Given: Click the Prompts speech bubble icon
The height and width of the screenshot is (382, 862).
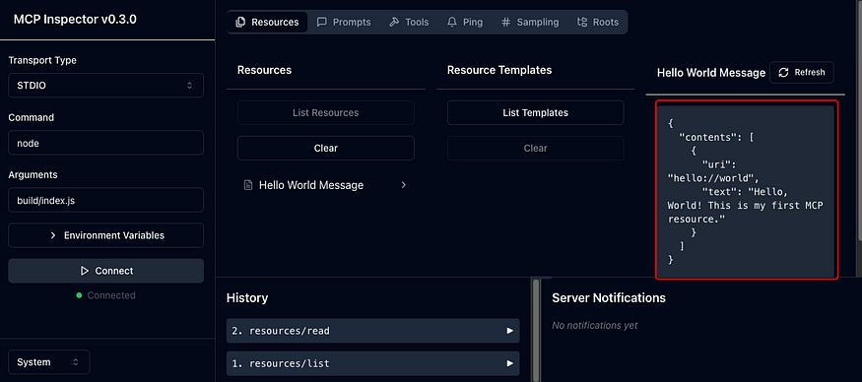Looking at the screenshot, I should [x=322, y=22].
